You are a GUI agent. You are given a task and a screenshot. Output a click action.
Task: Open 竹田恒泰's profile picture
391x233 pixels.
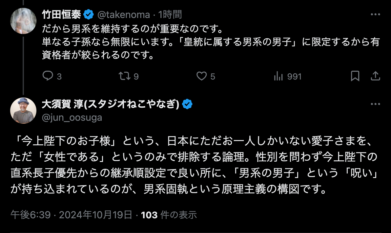(x=23, y=21)
